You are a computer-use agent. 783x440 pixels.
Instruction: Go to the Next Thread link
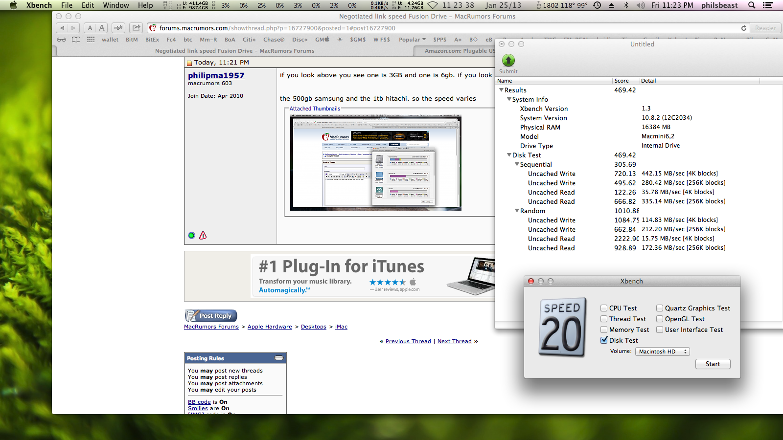click(x=455, y=341)
